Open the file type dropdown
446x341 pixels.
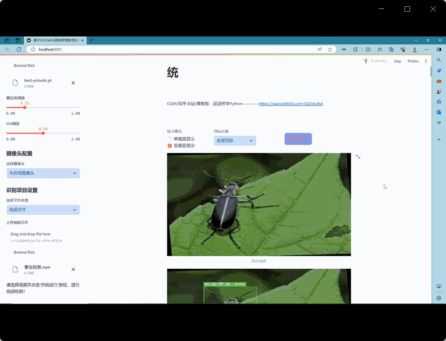(x=43, y=210)
